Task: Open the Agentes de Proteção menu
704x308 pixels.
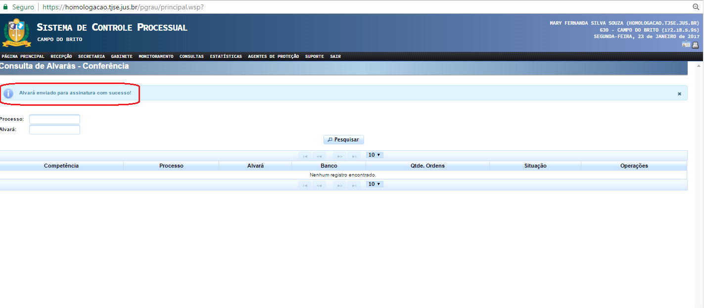Action: (x=274, y=56)
